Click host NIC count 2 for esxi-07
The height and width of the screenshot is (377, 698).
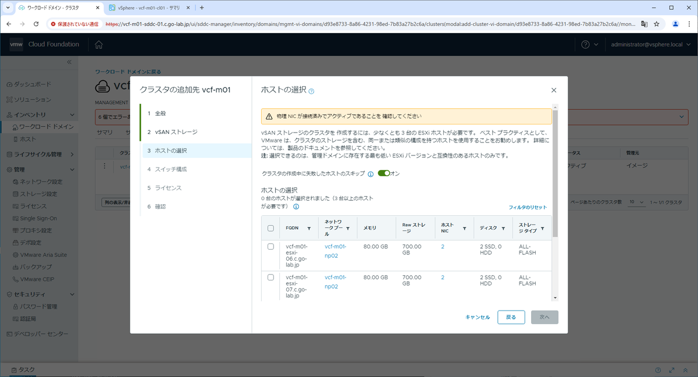443,278
